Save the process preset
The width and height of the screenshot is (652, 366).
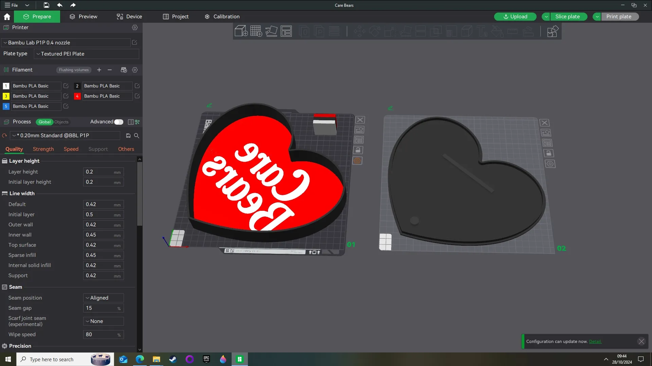[x=128, y=136]
